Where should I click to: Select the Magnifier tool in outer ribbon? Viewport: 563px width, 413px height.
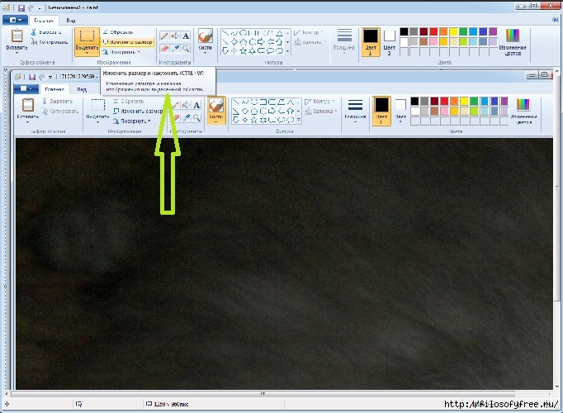click(186, 48)
